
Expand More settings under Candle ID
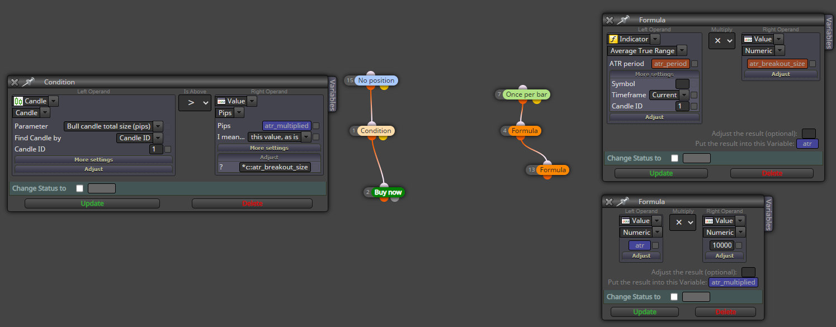(93, 160)
